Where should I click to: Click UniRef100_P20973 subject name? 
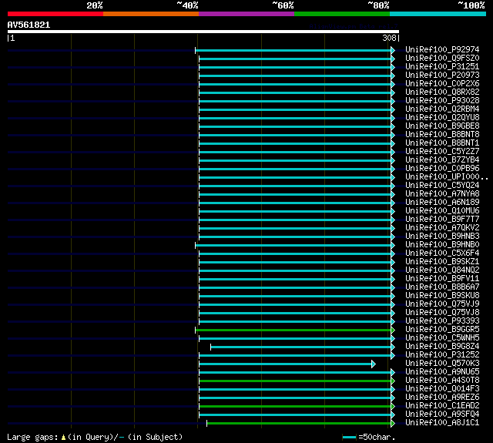[442, 76]
